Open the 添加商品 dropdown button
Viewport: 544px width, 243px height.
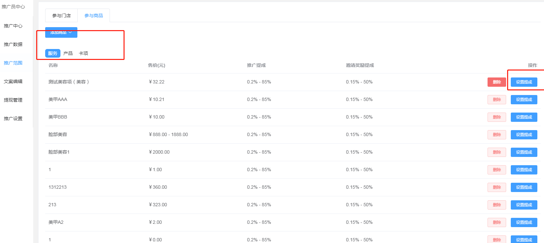point(61,32)
